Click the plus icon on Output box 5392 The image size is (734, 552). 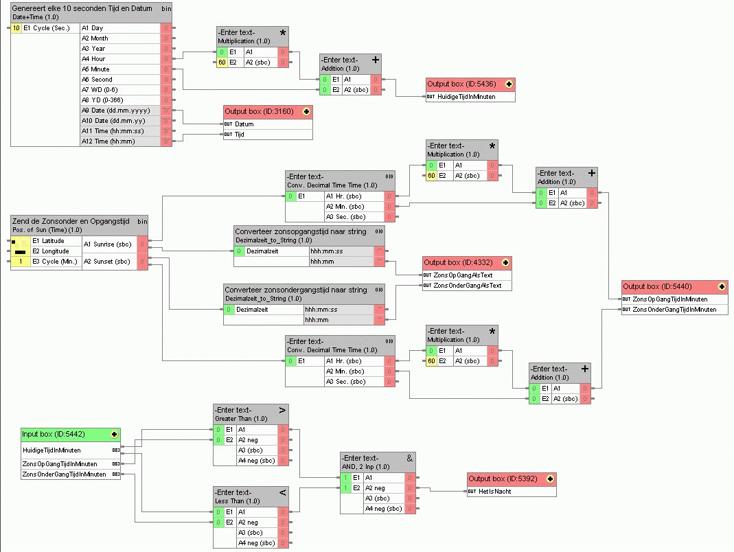(x=551, y=480)
